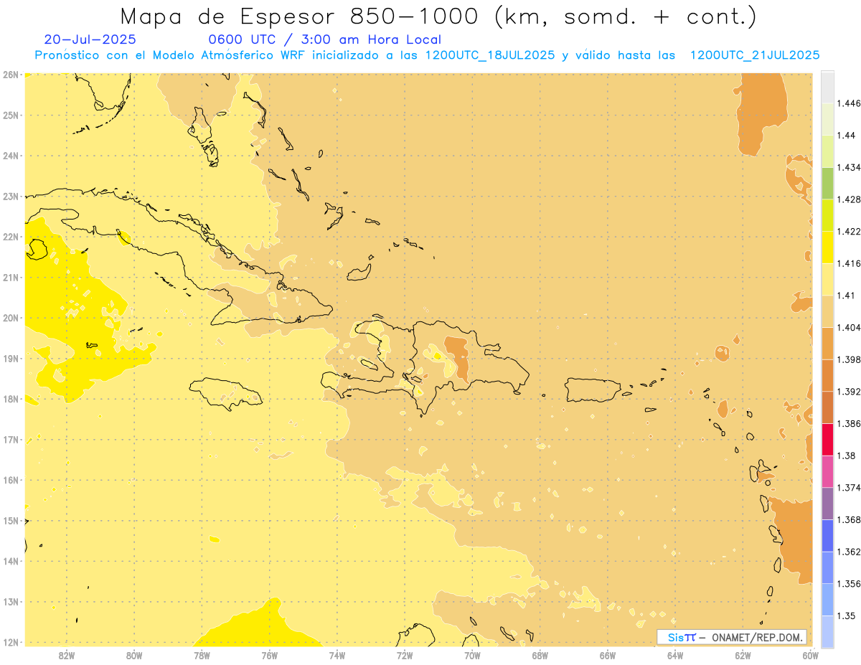
Task: Click the model init text '1200UTC_18JUL2025'
Action: click(490, 55)
